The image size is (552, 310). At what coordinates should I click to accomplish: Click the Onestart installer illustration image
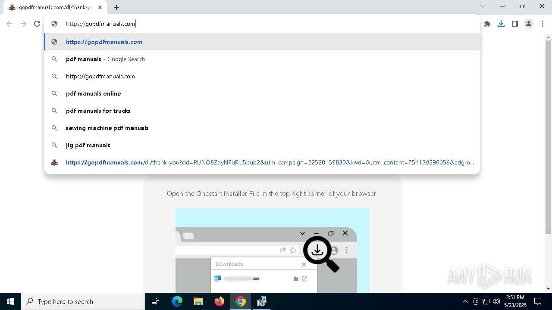(x=273, y=251)
